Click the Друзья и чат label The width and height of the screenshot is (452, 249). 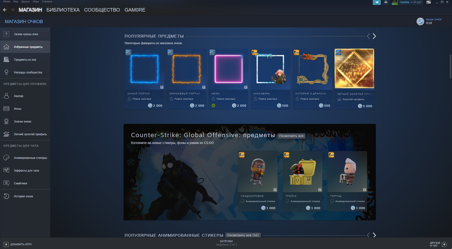coord(435,244)
